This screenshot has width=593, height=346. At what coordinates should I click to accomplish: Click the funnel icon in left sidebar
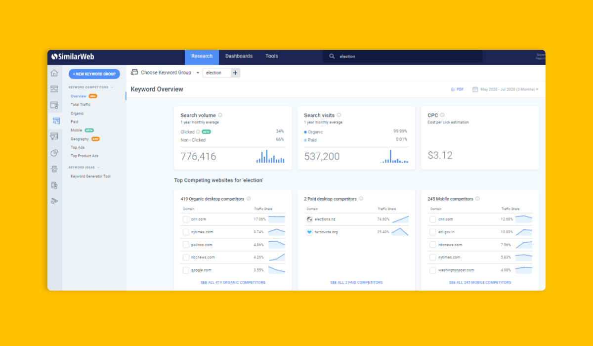point(54,136)
